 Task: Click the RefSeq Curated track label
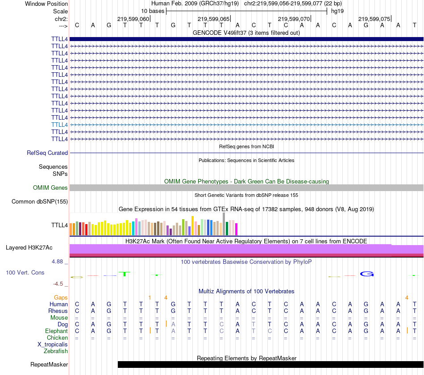(x=47, y=153)
